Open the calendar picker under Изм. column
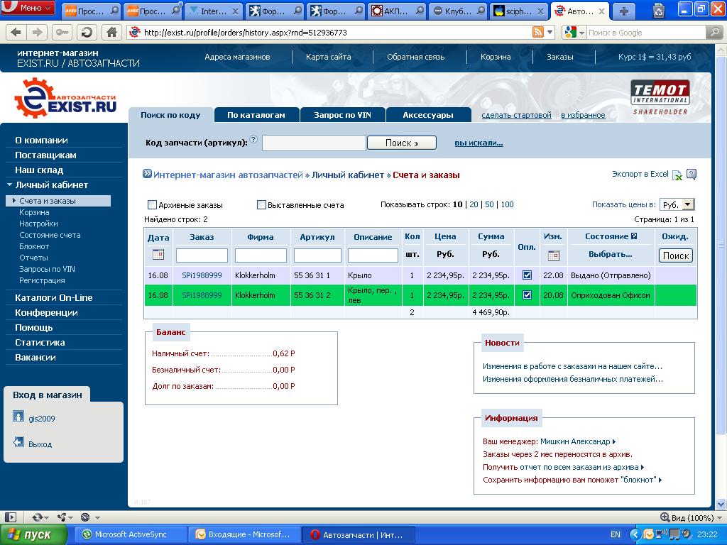 553,255
